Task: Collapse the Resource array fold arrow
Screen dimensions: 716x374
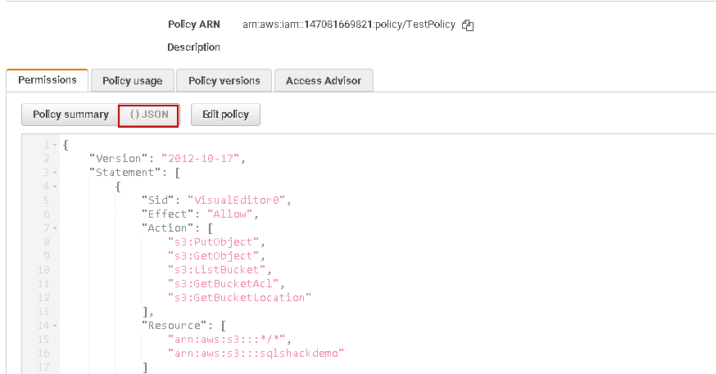Action: click(55, 325)
